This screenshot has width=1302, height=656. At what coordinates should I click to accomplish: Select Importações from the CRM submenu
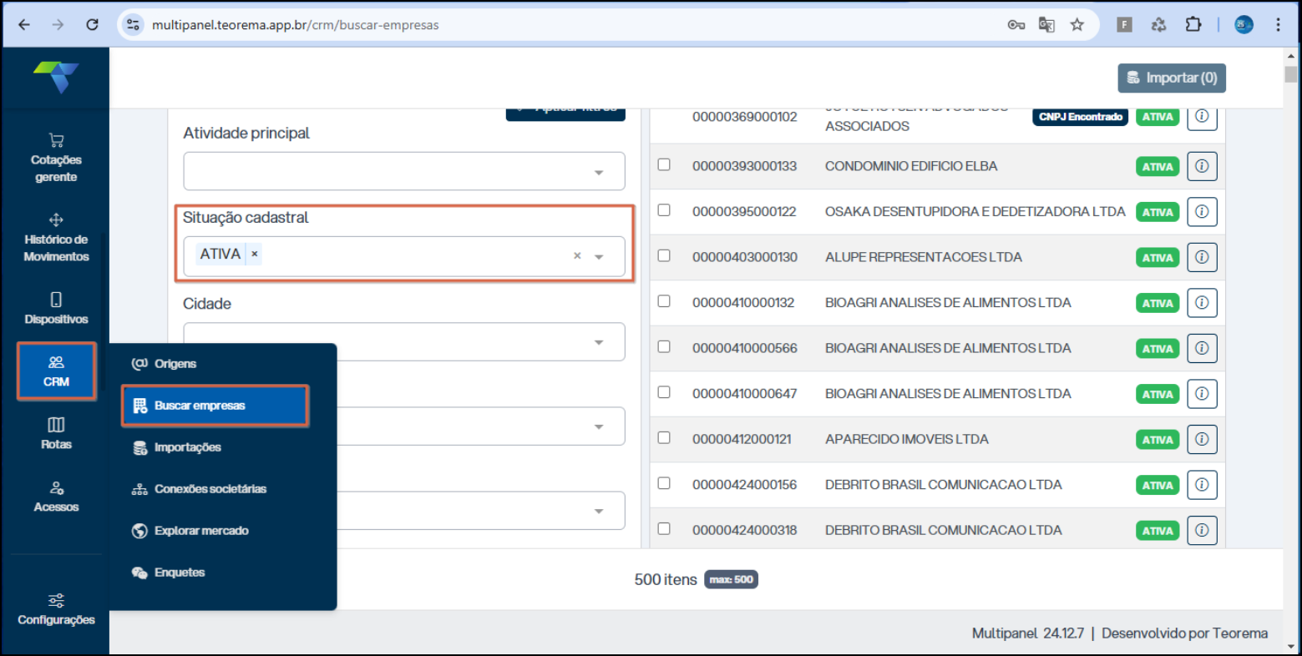pos(187,447)
